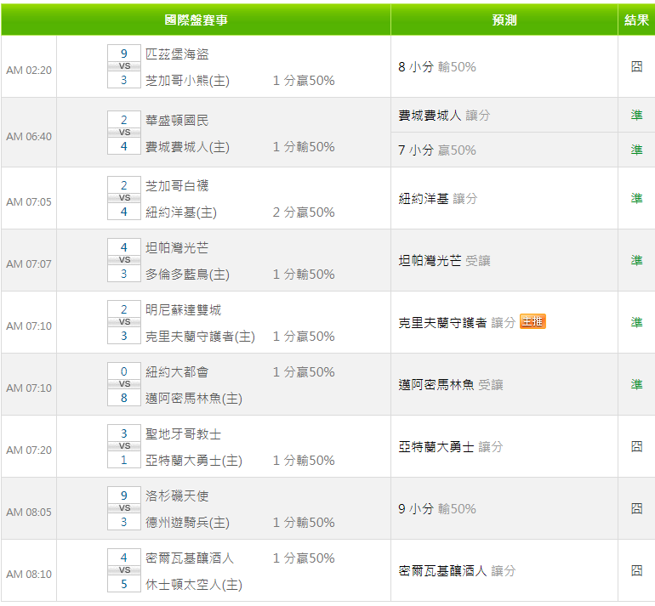Click prediction 費城費城人 讓分

click(444, 116)
